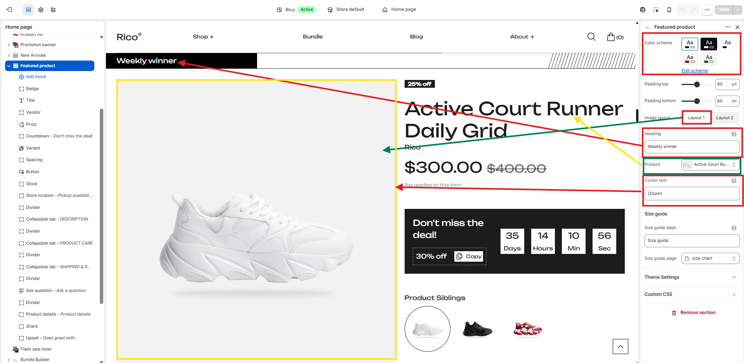Expand the Promotion banner tree item

(9, 45)
